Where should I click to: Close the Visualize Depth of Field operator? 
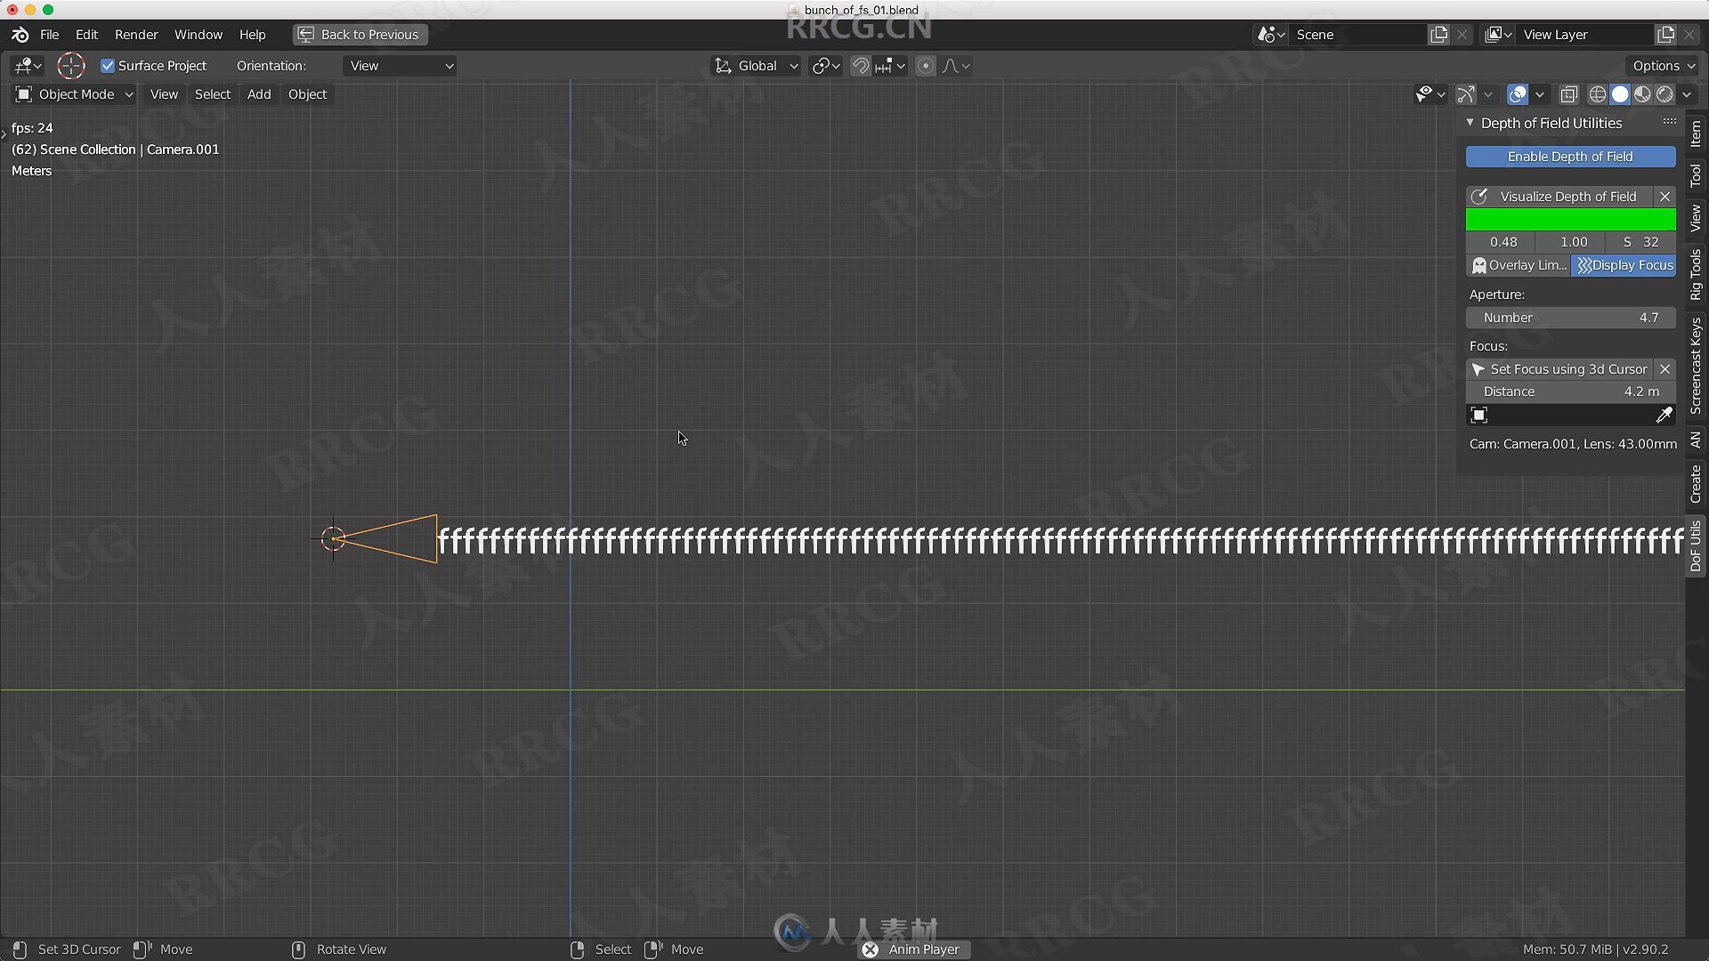pyautogui.click(x=1664, y=197)
